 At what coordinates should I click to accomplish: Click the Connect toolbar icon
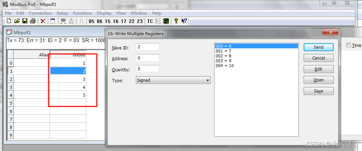click(x=63, y=21)
